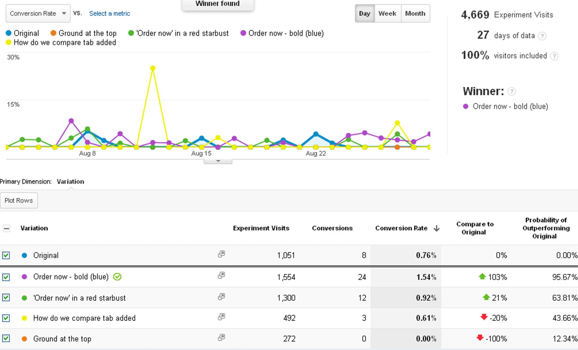Click help icon next to days of data

pos(542,36)
